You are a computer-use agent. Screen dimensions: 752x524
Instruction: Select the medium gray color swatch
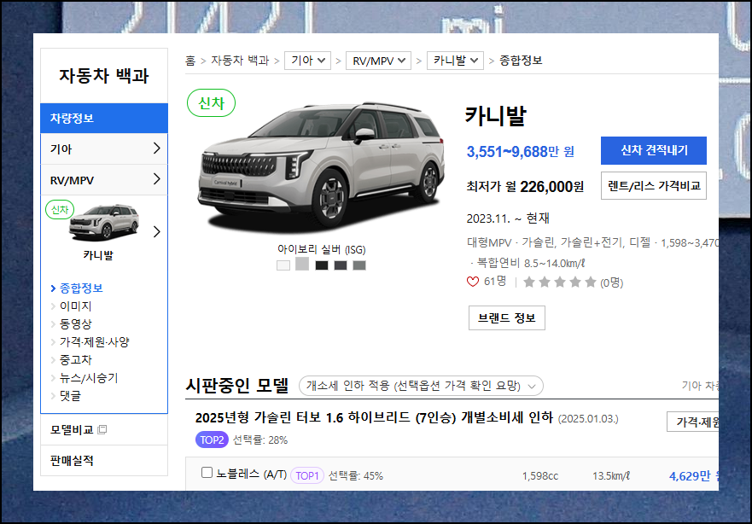pyautogui.click(x=359, y=265)
